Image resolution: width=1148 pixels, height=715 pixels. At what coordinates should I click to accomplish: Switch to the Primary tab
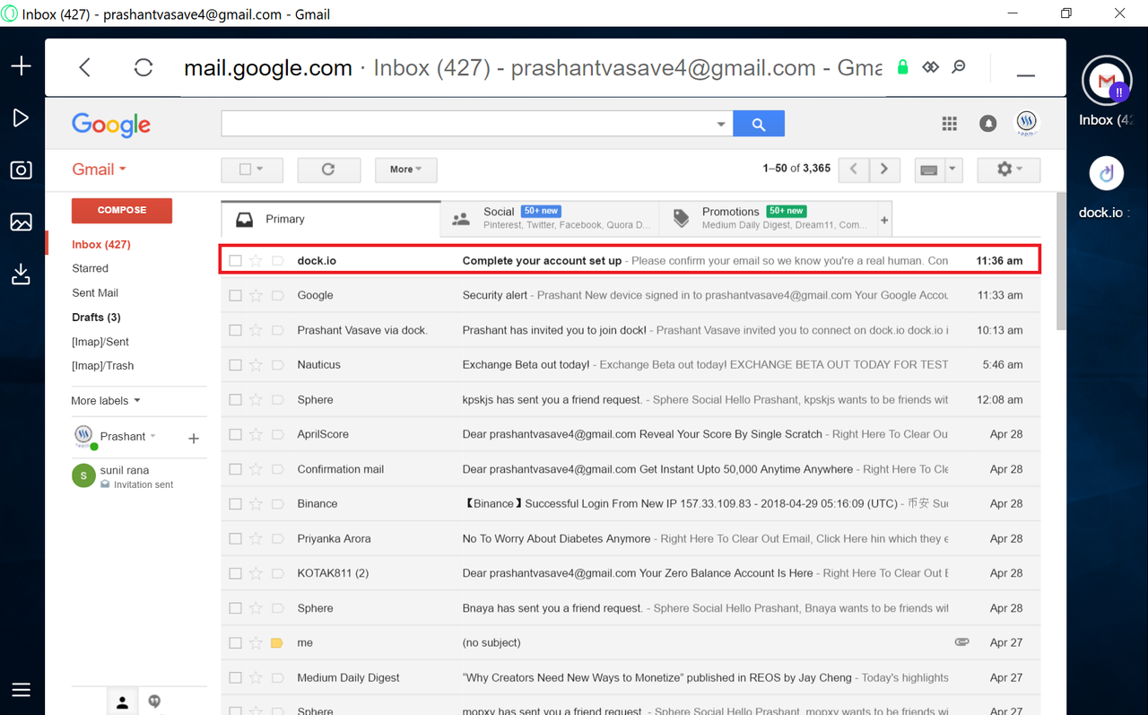tap(331, 219)
